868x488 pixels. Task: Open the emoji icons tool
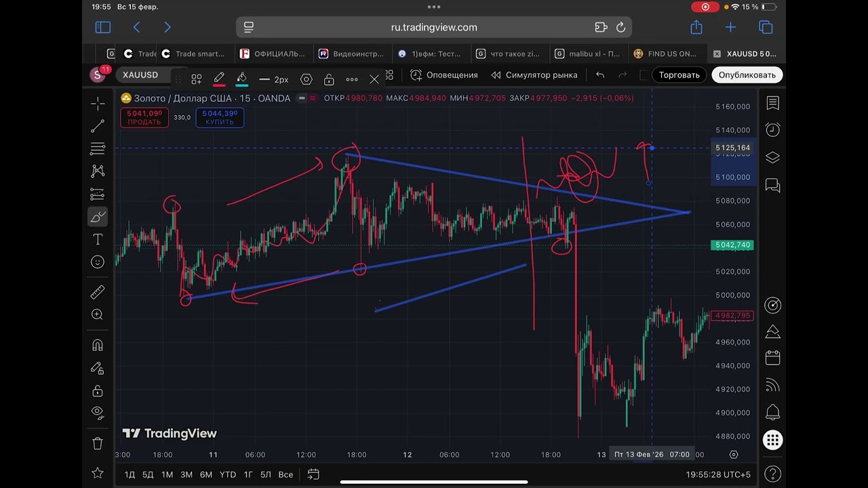[98, 262]
